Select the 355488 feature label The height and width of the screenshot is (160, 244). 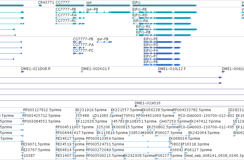click(x=82, y=116)
